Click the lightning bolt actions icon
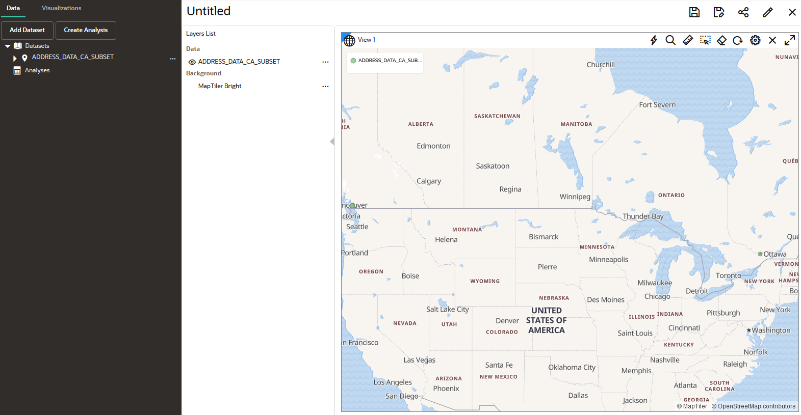The image size is (801, 415). point(654,40)
